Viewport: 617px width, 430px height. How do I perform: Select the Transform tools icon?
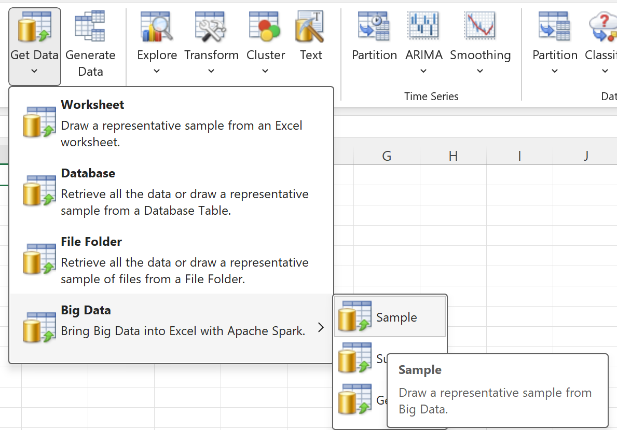pyautogui.click(x=211, y=27)
